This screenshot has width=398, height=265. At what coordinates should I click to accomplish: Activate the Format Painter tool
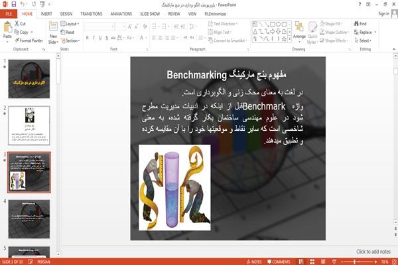[x=29, y=41]
